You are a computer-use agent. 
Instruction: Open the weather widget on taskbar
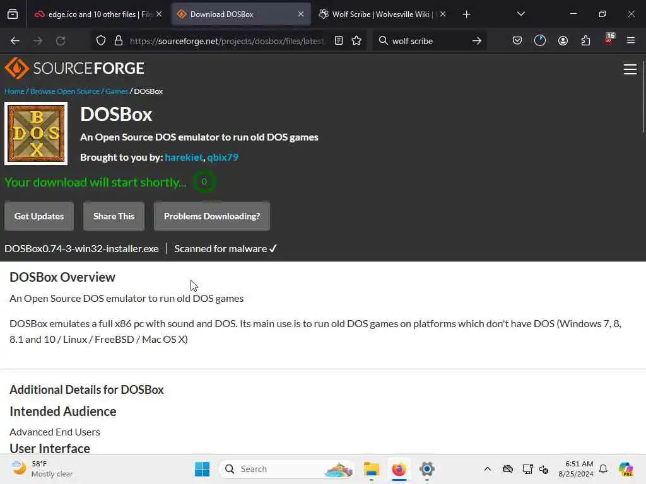tap(41, 469)
